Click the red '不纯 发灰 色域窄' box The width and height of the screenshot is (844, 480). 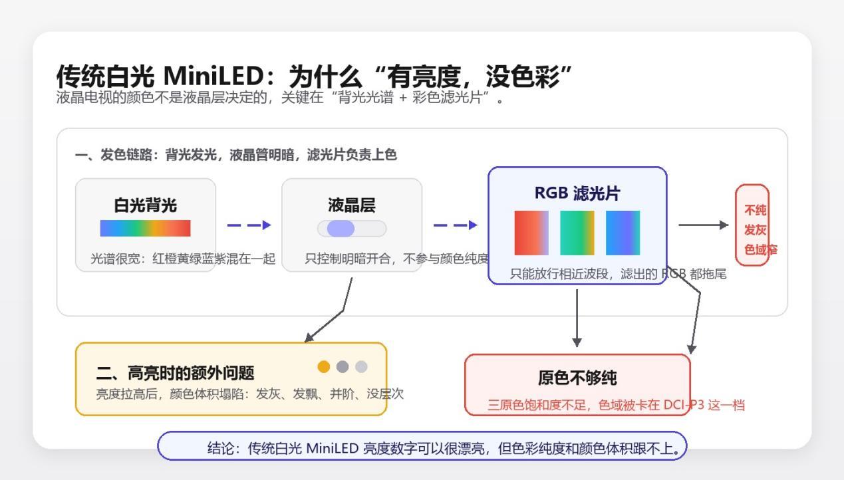point(752,225)
